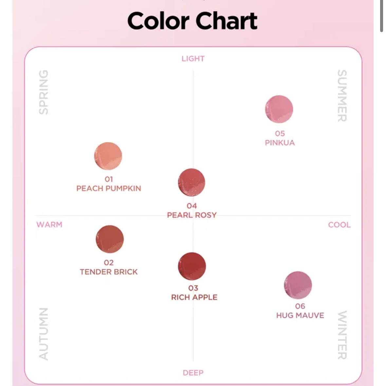Click the "05 PINKUA" text label
Image resolution: width=386 pixels, height=386 pixels.
(x=280, y=138)
